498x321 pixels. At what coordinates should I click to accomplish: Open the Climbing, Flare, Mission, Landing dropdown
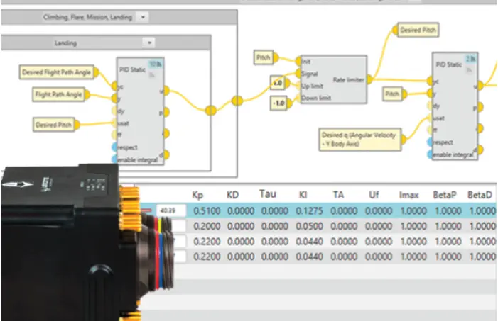pos(143,16)
